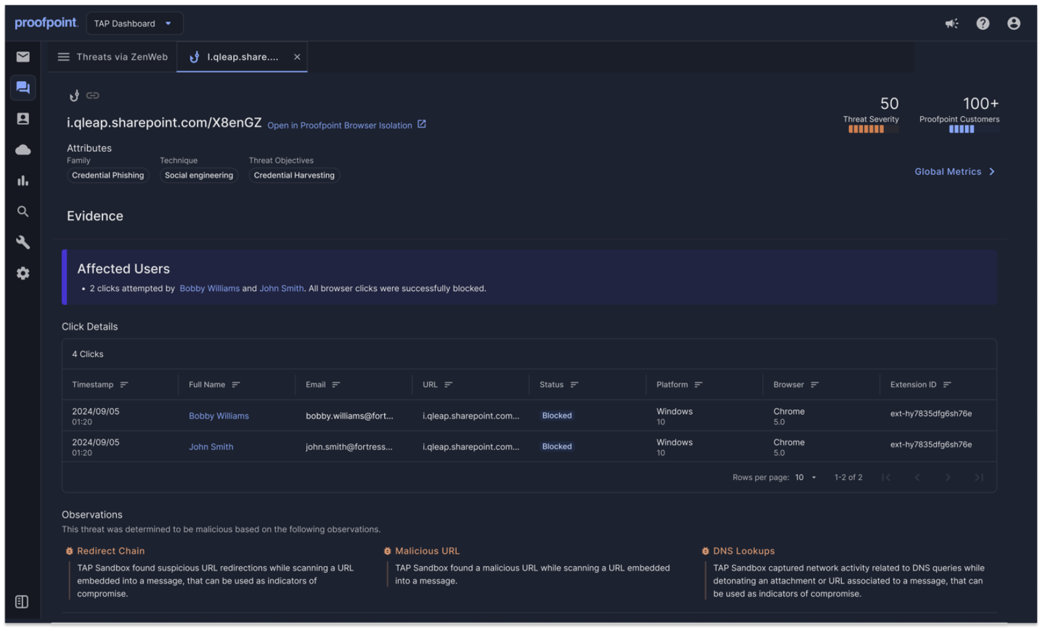Open the TAP Dashboard dropdown
This screenshot has height=631, width=1051.
(x=135, y=24)
